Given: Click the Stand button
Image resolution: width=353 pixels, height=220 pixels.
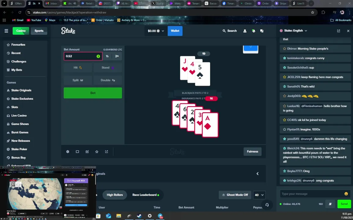Looking at the screenshot, I should click(108, 68).
